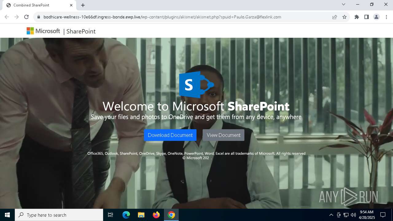Image resolution: width=393 pixels, height=221 pixels.
Task: Go back to previous page
Action: (7, 17)
